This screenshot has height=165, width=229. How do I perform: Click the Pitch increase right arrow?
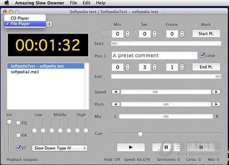(x=216, y=104)
